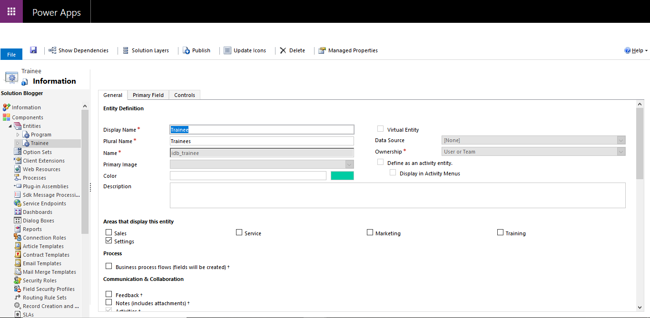The height and width of the screenshot is (318, 650).
Task: Uncheck the Settings area checkbox
Action: [109, 241]
